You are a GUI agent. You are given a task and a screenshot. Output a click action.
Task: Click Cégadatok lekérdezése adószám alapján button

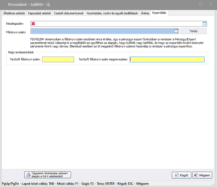[48, 175]
